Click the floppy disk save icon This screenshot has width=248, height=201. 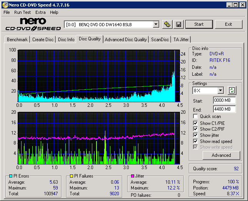click(x=179, y=24)
